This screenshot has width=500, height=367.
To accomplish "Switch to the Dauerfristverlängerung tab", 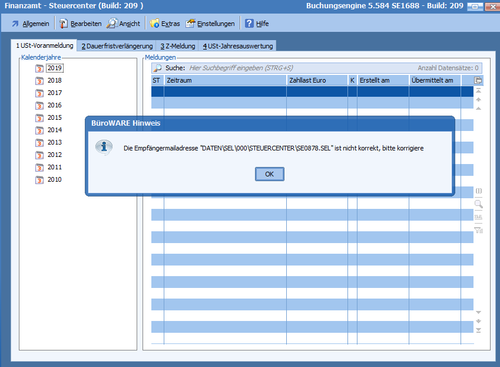I will pyautogui.click(x=117, y=46).
